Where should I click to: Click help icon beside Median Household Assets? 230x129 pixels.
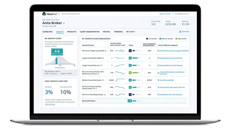tap(103, 80)
